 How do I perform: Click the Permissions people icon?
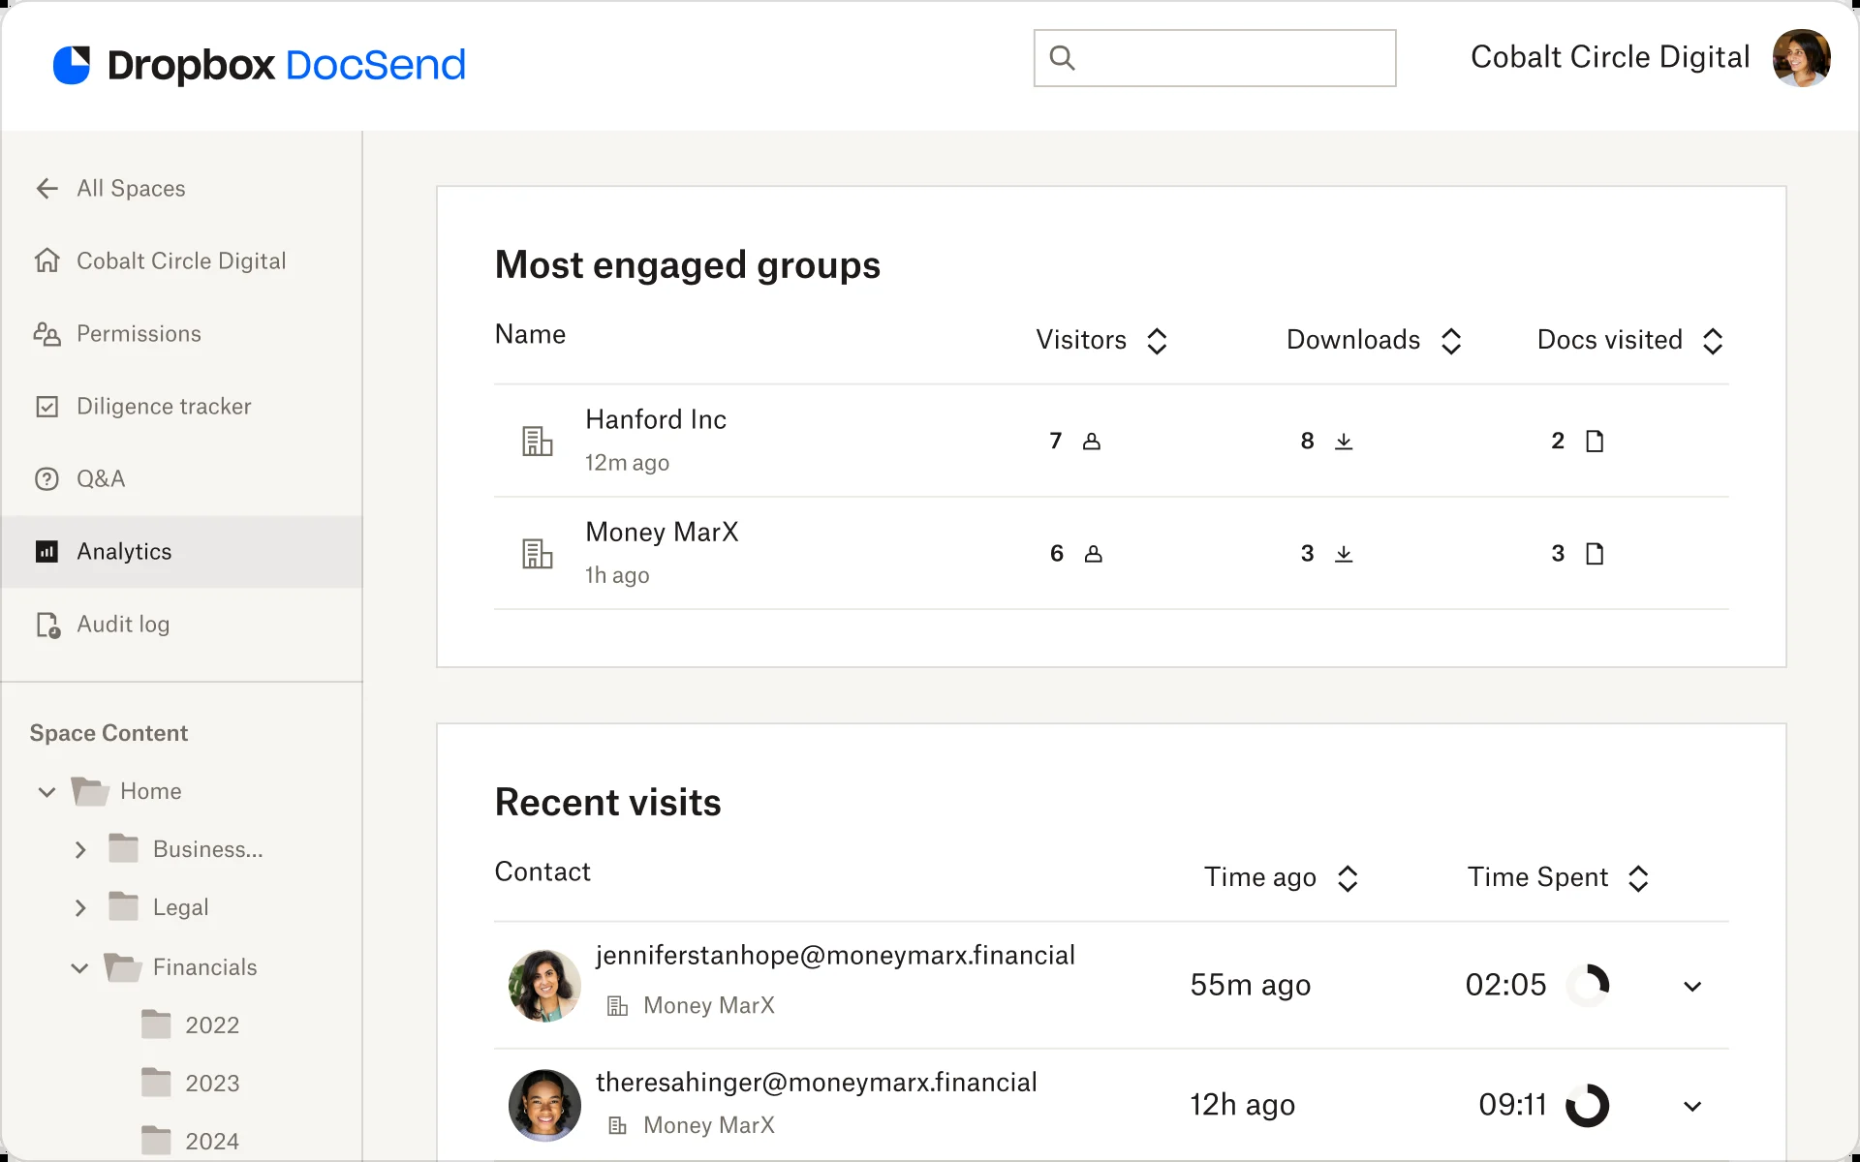click(47, 334)
